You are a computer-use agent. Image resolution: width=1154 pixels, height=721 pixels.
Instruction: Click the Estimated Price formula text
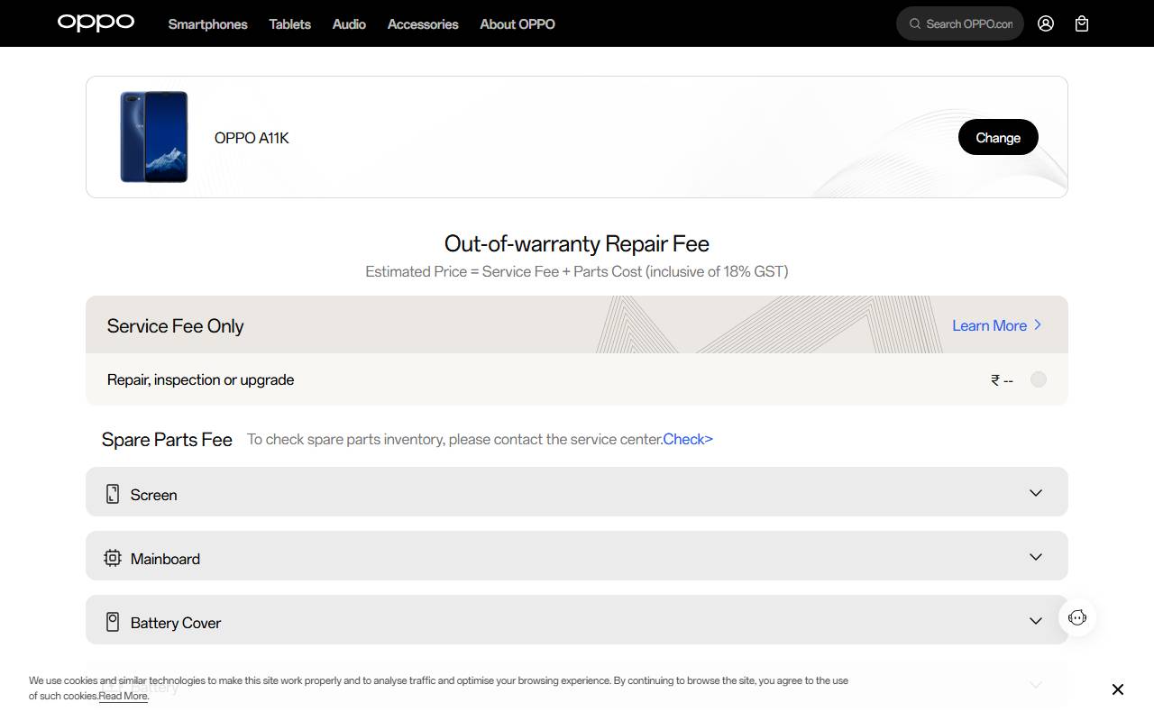point(577,271)
